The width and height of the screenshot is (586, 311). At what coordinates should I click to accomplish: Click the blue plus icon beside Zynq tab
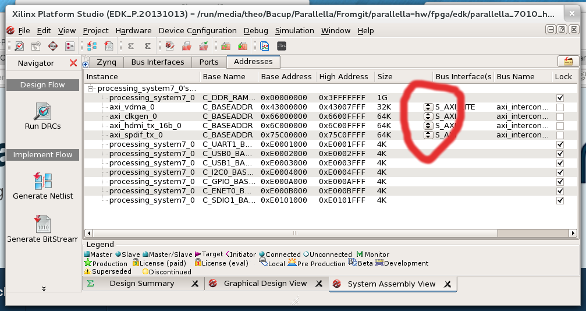click(x=86, y=64)
